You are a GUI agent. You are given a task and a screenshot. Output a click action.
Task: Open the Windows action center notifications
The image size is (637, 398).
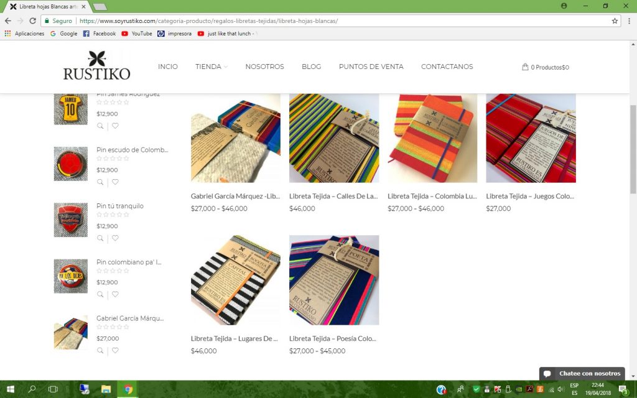click(x=623, y=389)
